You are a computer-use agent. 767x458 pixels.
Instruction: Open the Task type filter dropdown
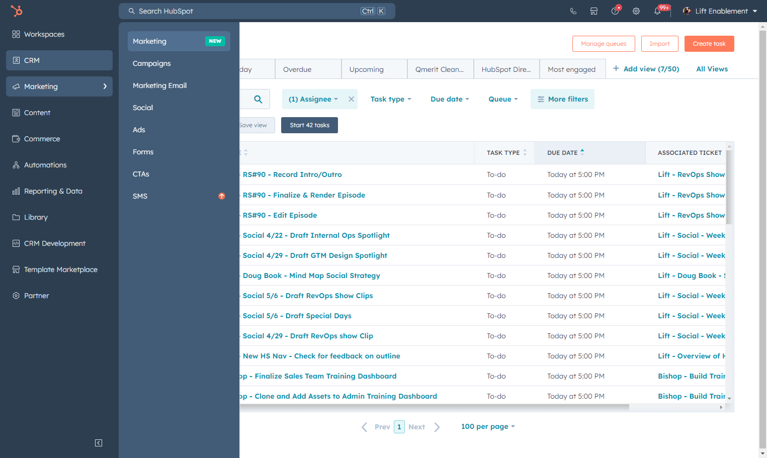(391, 99)
